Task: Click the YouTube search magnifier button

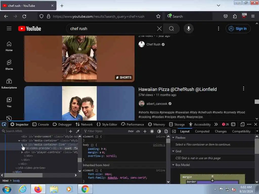Action: 171,29
